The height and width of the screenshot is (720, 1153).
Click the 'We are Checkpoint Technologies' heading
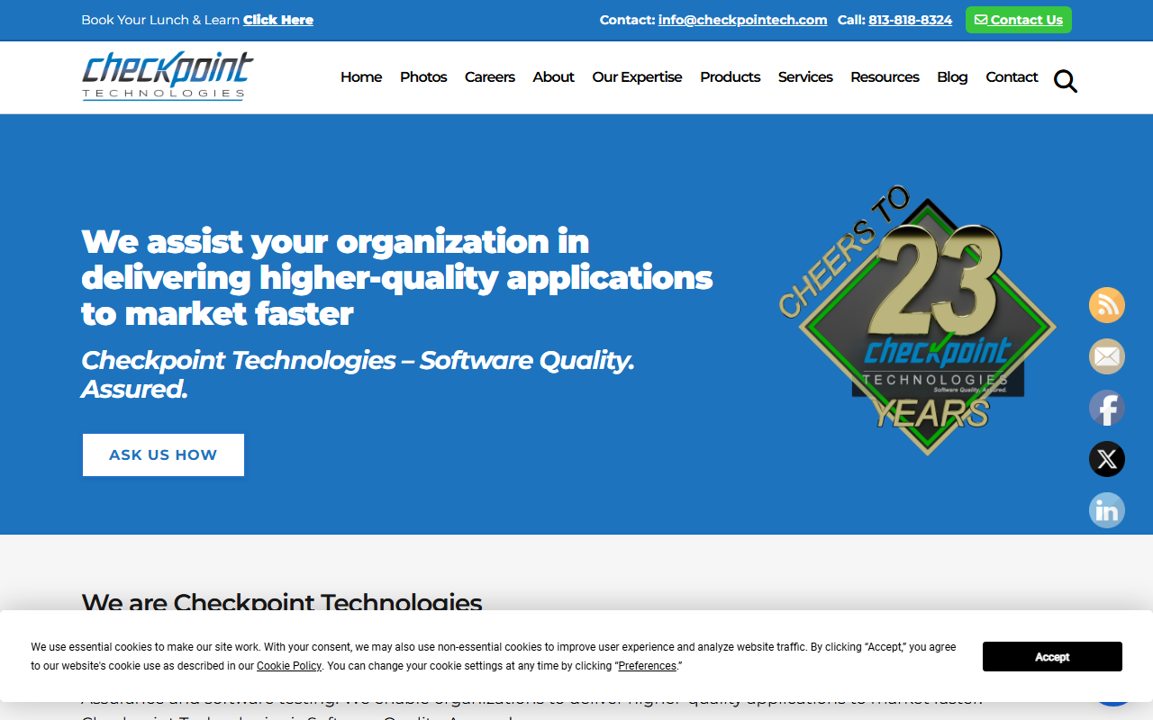coord(282,602)
